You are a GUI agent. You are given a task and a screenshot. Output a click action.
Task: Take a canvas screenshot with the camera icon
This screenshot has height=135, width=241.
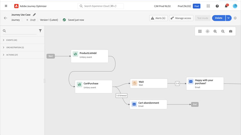(231, 31)
